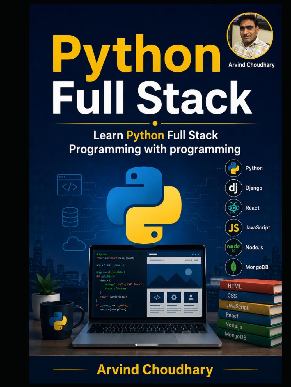Click the JS JavaScript icon

(234, 227)
